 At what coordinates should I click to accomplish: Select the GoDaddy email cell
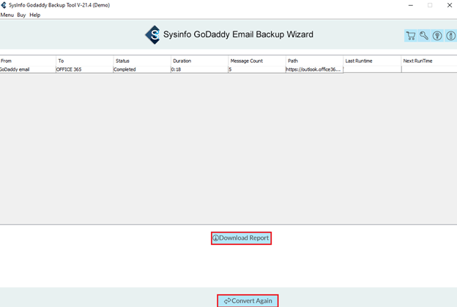[x=28, y=69]
